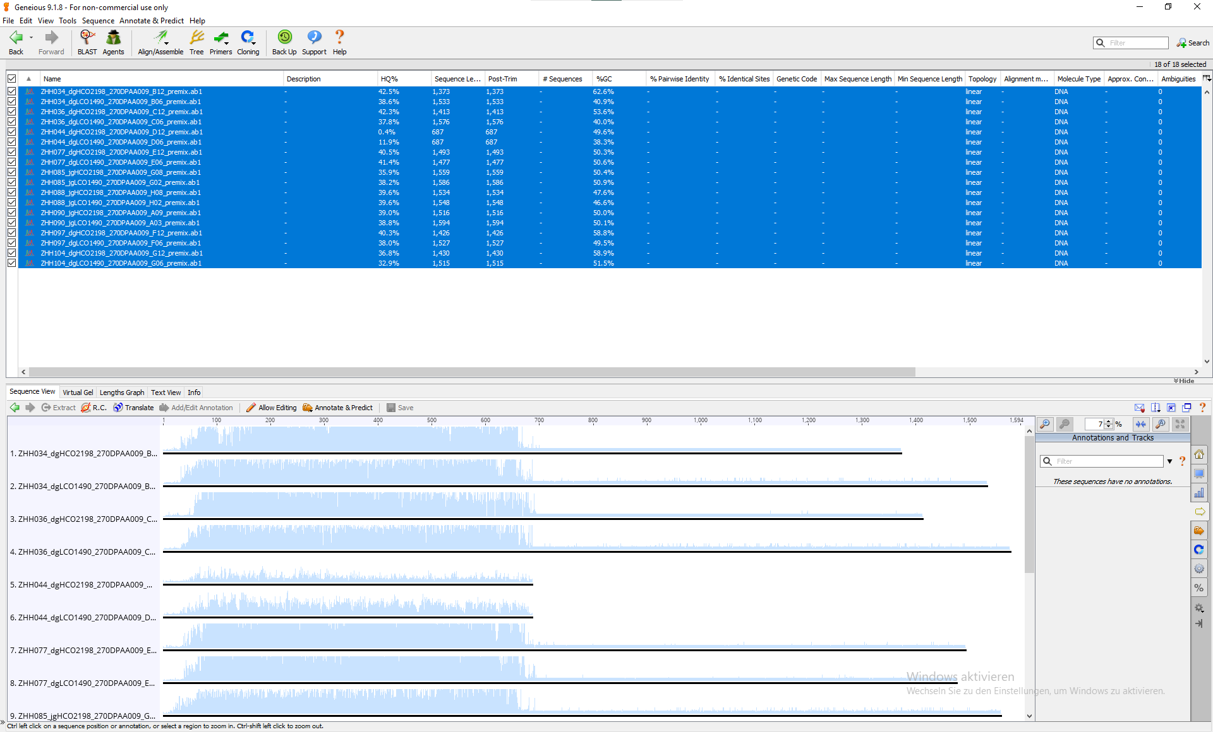Click the reverse complement R.C. button
Viewport: 1213px width, 732px height.
click(x=94, y=408)
